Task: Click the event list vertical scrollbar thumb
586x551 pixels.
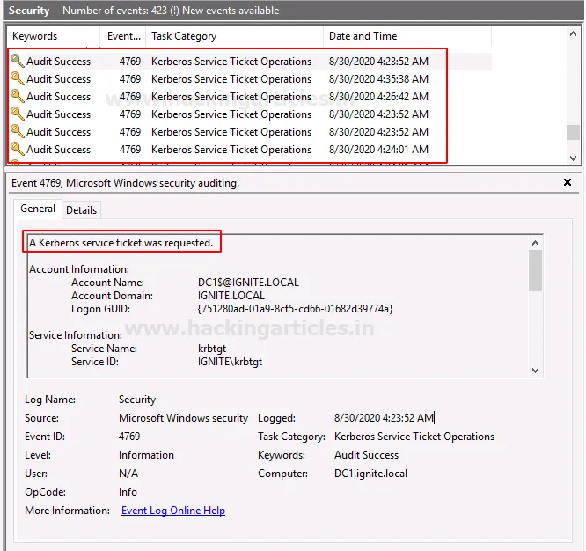Action: tap(574, 132)
